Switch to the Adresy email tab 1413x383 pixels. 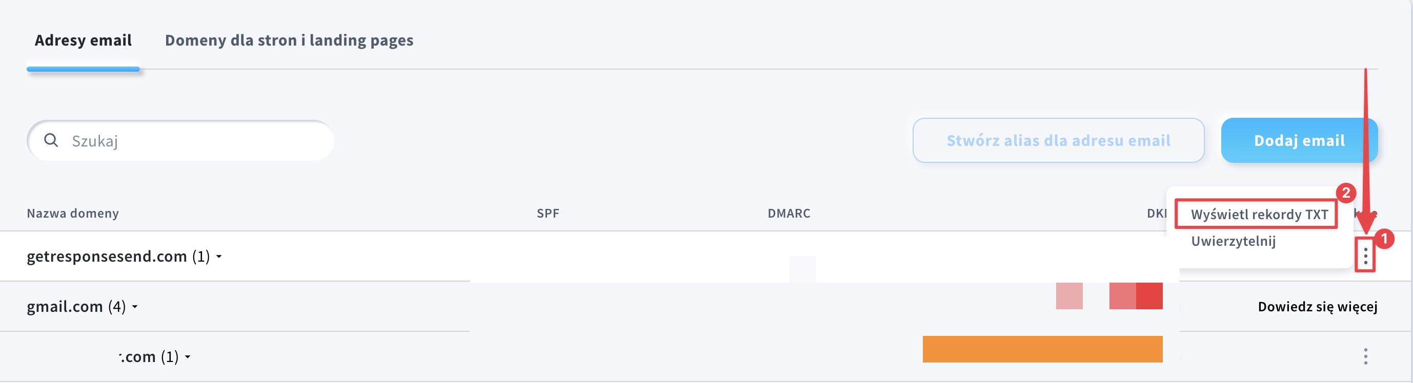click(83, 40)
